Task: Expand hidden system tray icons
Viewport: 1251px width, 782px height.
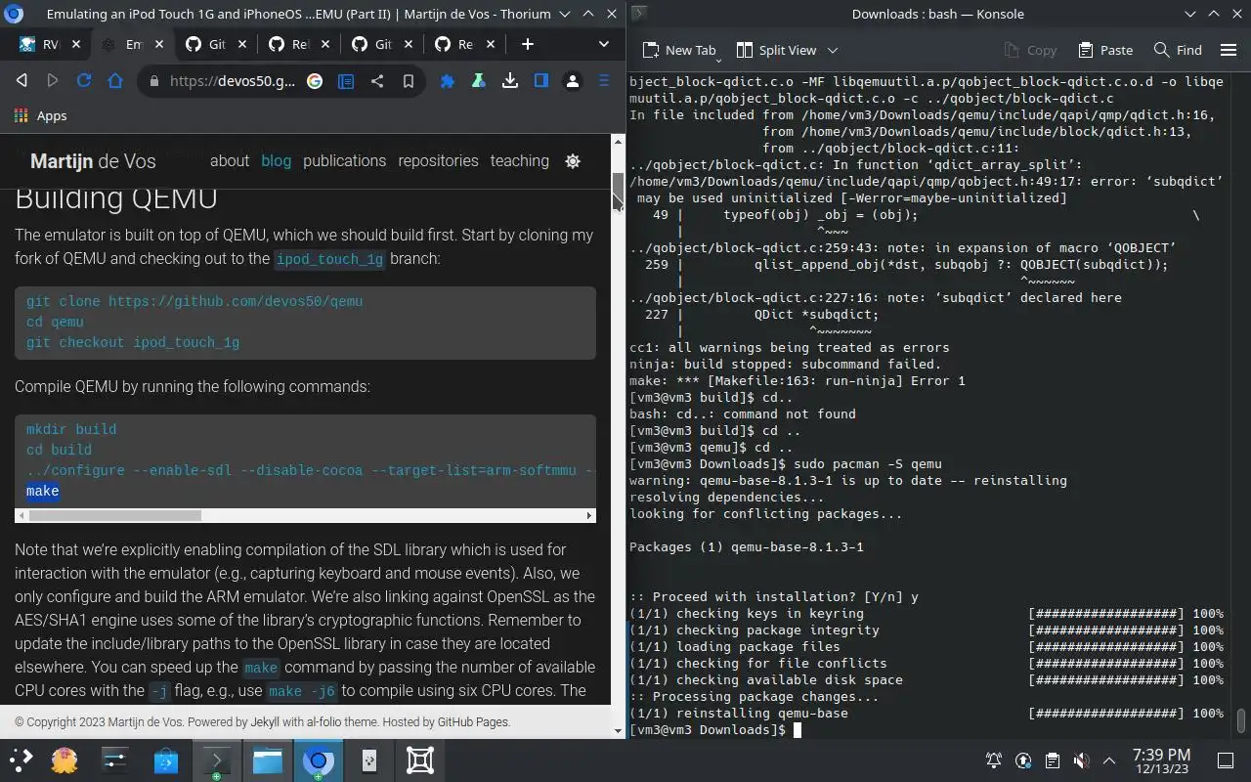Action: (1109, 760)
